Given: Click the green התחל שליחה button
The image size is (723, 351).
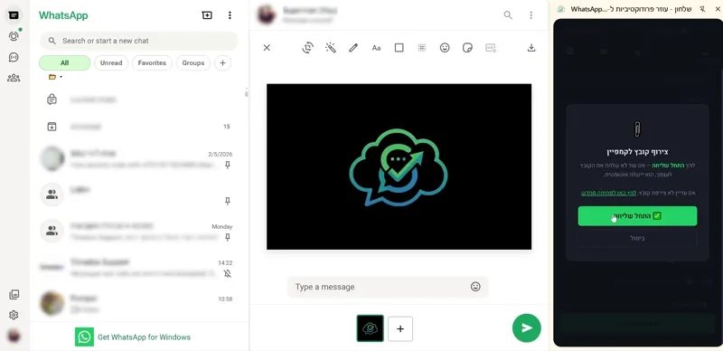Looking at the screenshot, I should 637,216.
